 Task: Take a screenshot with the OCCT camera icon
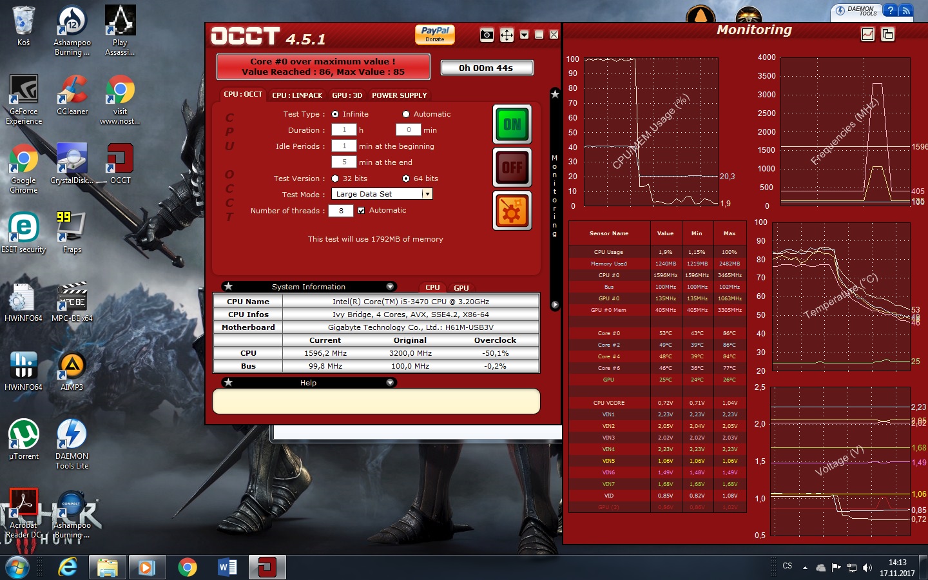tap(487, 35)
